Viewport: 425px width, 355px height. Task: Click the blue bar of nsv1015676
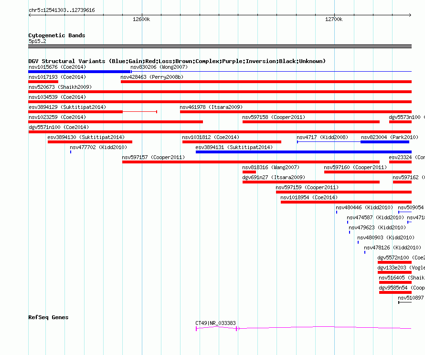pyautogui.click(x=80, y=72)
